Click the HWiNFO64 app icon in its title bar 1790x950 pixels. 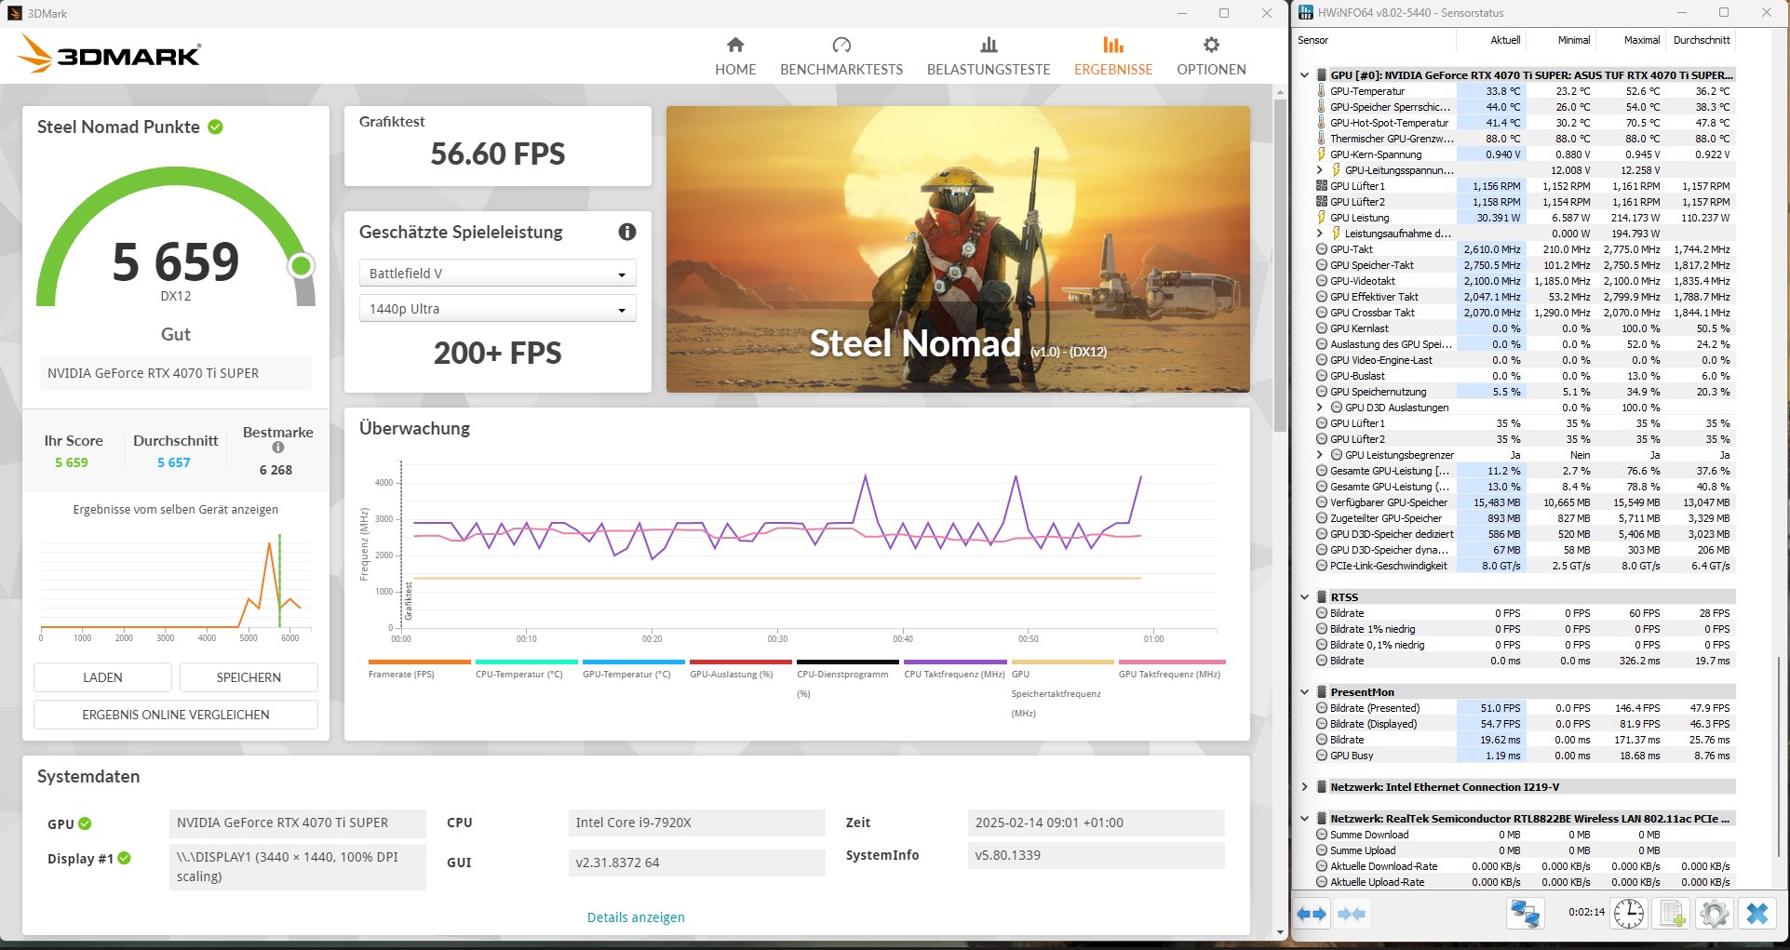coord(1306,13)
